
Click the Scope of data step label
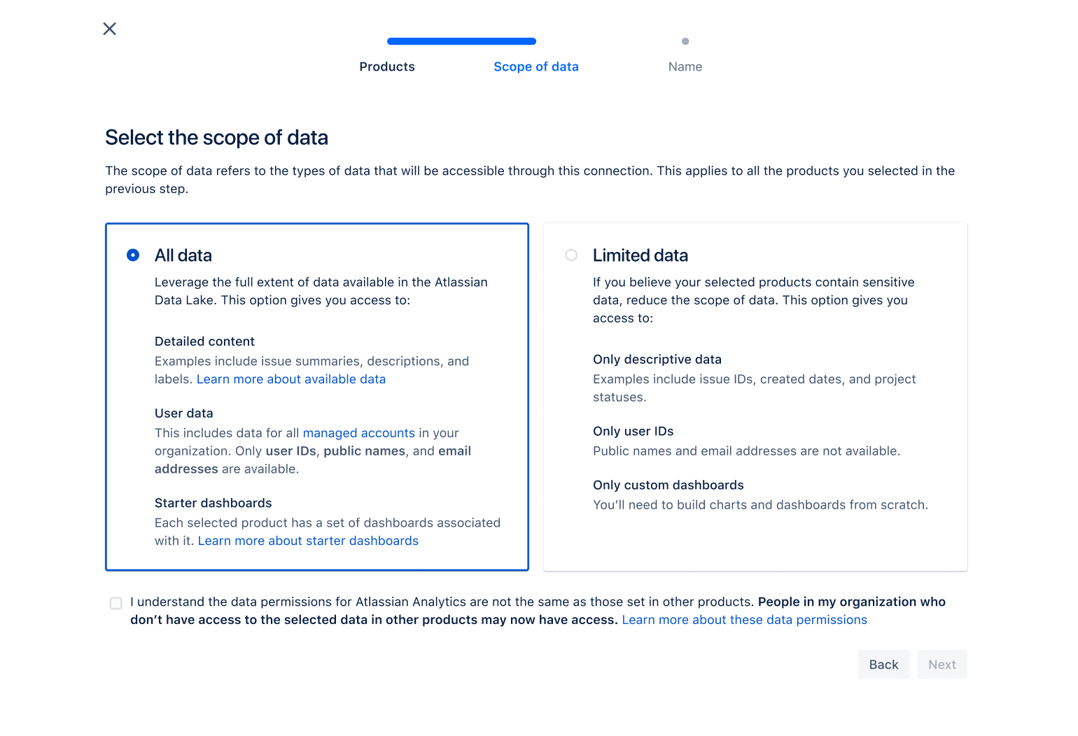point(535,66)
